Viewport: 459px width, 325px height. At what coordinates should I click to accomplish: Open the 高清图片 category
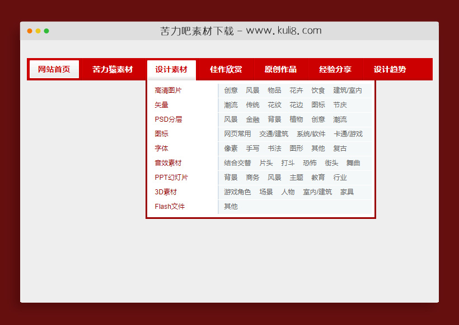click(x=167, y=90)
